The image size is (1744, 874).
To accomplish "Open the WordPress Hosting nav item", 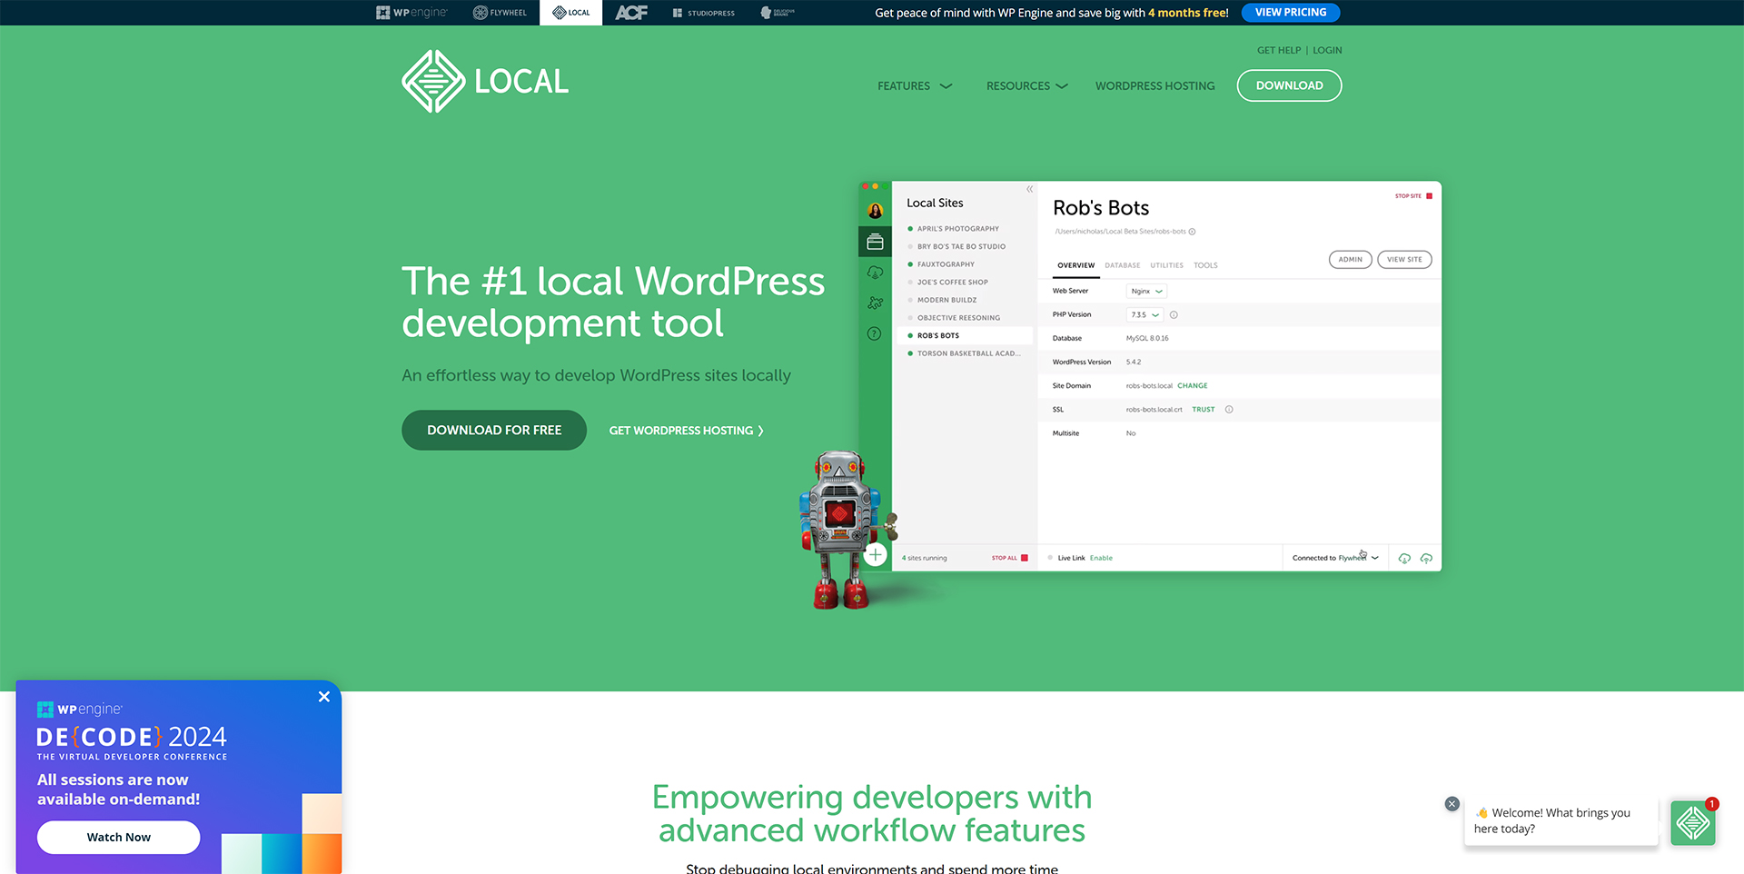I will coord(1154,85).
